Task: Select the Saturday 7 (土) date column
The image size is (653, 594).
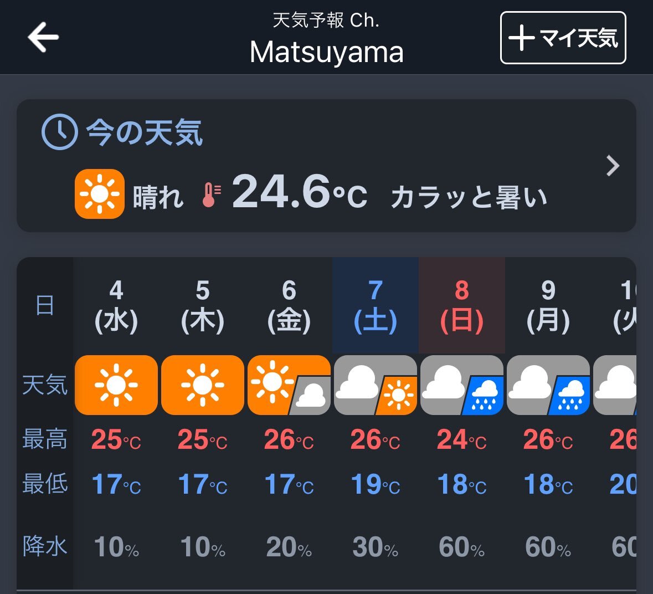Action: (x=375, y=305)
